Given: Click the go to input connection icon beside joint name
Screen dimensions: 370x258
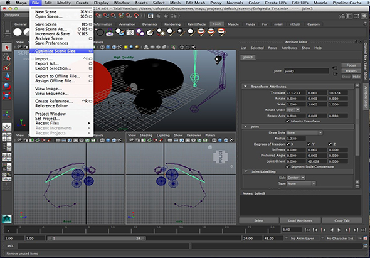Looking at the screenshot, I should 335,68.
